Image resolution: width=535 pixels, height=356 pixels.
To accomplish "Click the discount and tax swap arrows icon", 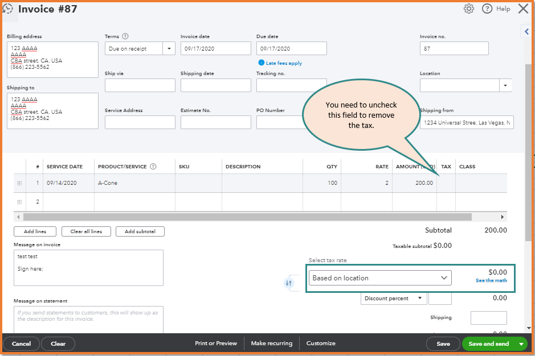I will click(x=289, y=283).
